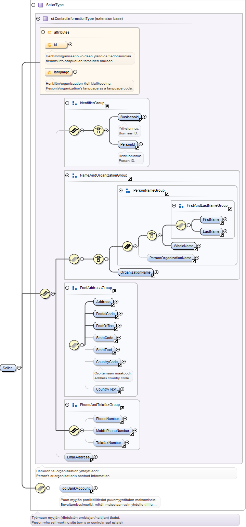Screen dimensions: 246x527
Task: Select the co:BankAccount element
Action: pos(76,488)
